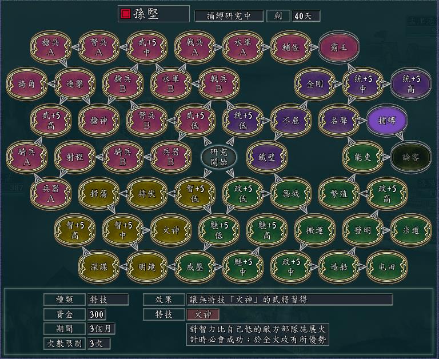Select the 智+5低 node
Screen dimensions: 439x359
[x=195, y=193]
